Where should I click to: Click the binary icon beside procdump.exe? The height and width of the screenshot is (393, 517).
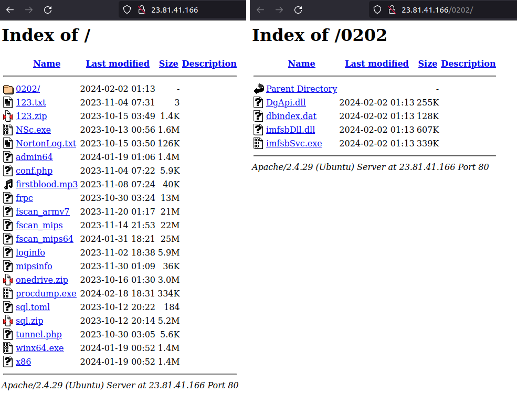(8, 293)
